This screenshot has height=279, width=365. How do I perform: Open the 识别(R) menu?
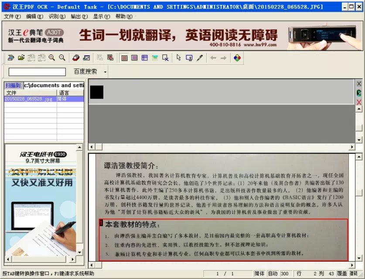coord(57,17)
